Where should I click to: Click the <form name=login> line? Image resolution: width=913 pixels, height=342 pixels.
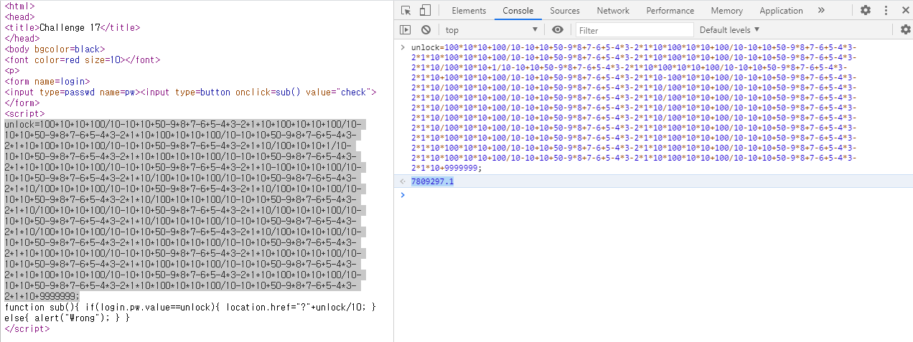click(x=47, y=81)
